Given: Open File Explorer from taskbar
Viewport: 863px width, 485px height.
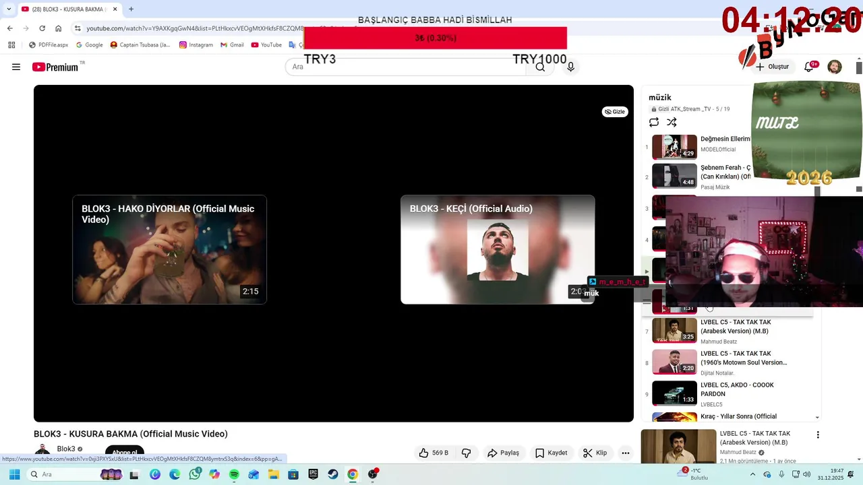Looking at the screenshot, I should click(274, 474).
